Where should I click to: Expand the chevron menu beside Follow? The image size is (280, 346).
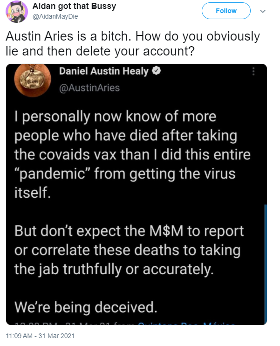coord(262,11)
